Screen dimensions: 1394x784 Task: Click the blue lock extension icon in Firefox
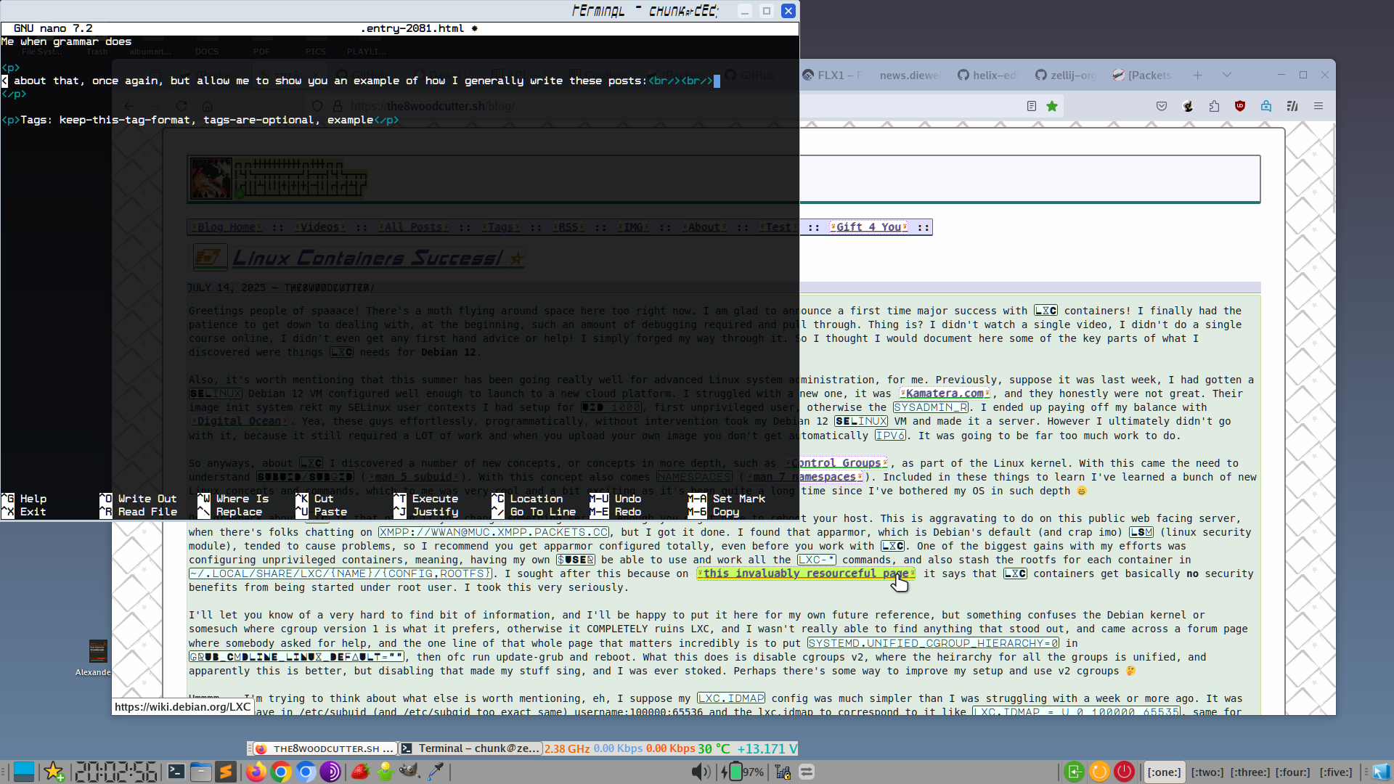pyautogui.click(x=1266, y=106)
